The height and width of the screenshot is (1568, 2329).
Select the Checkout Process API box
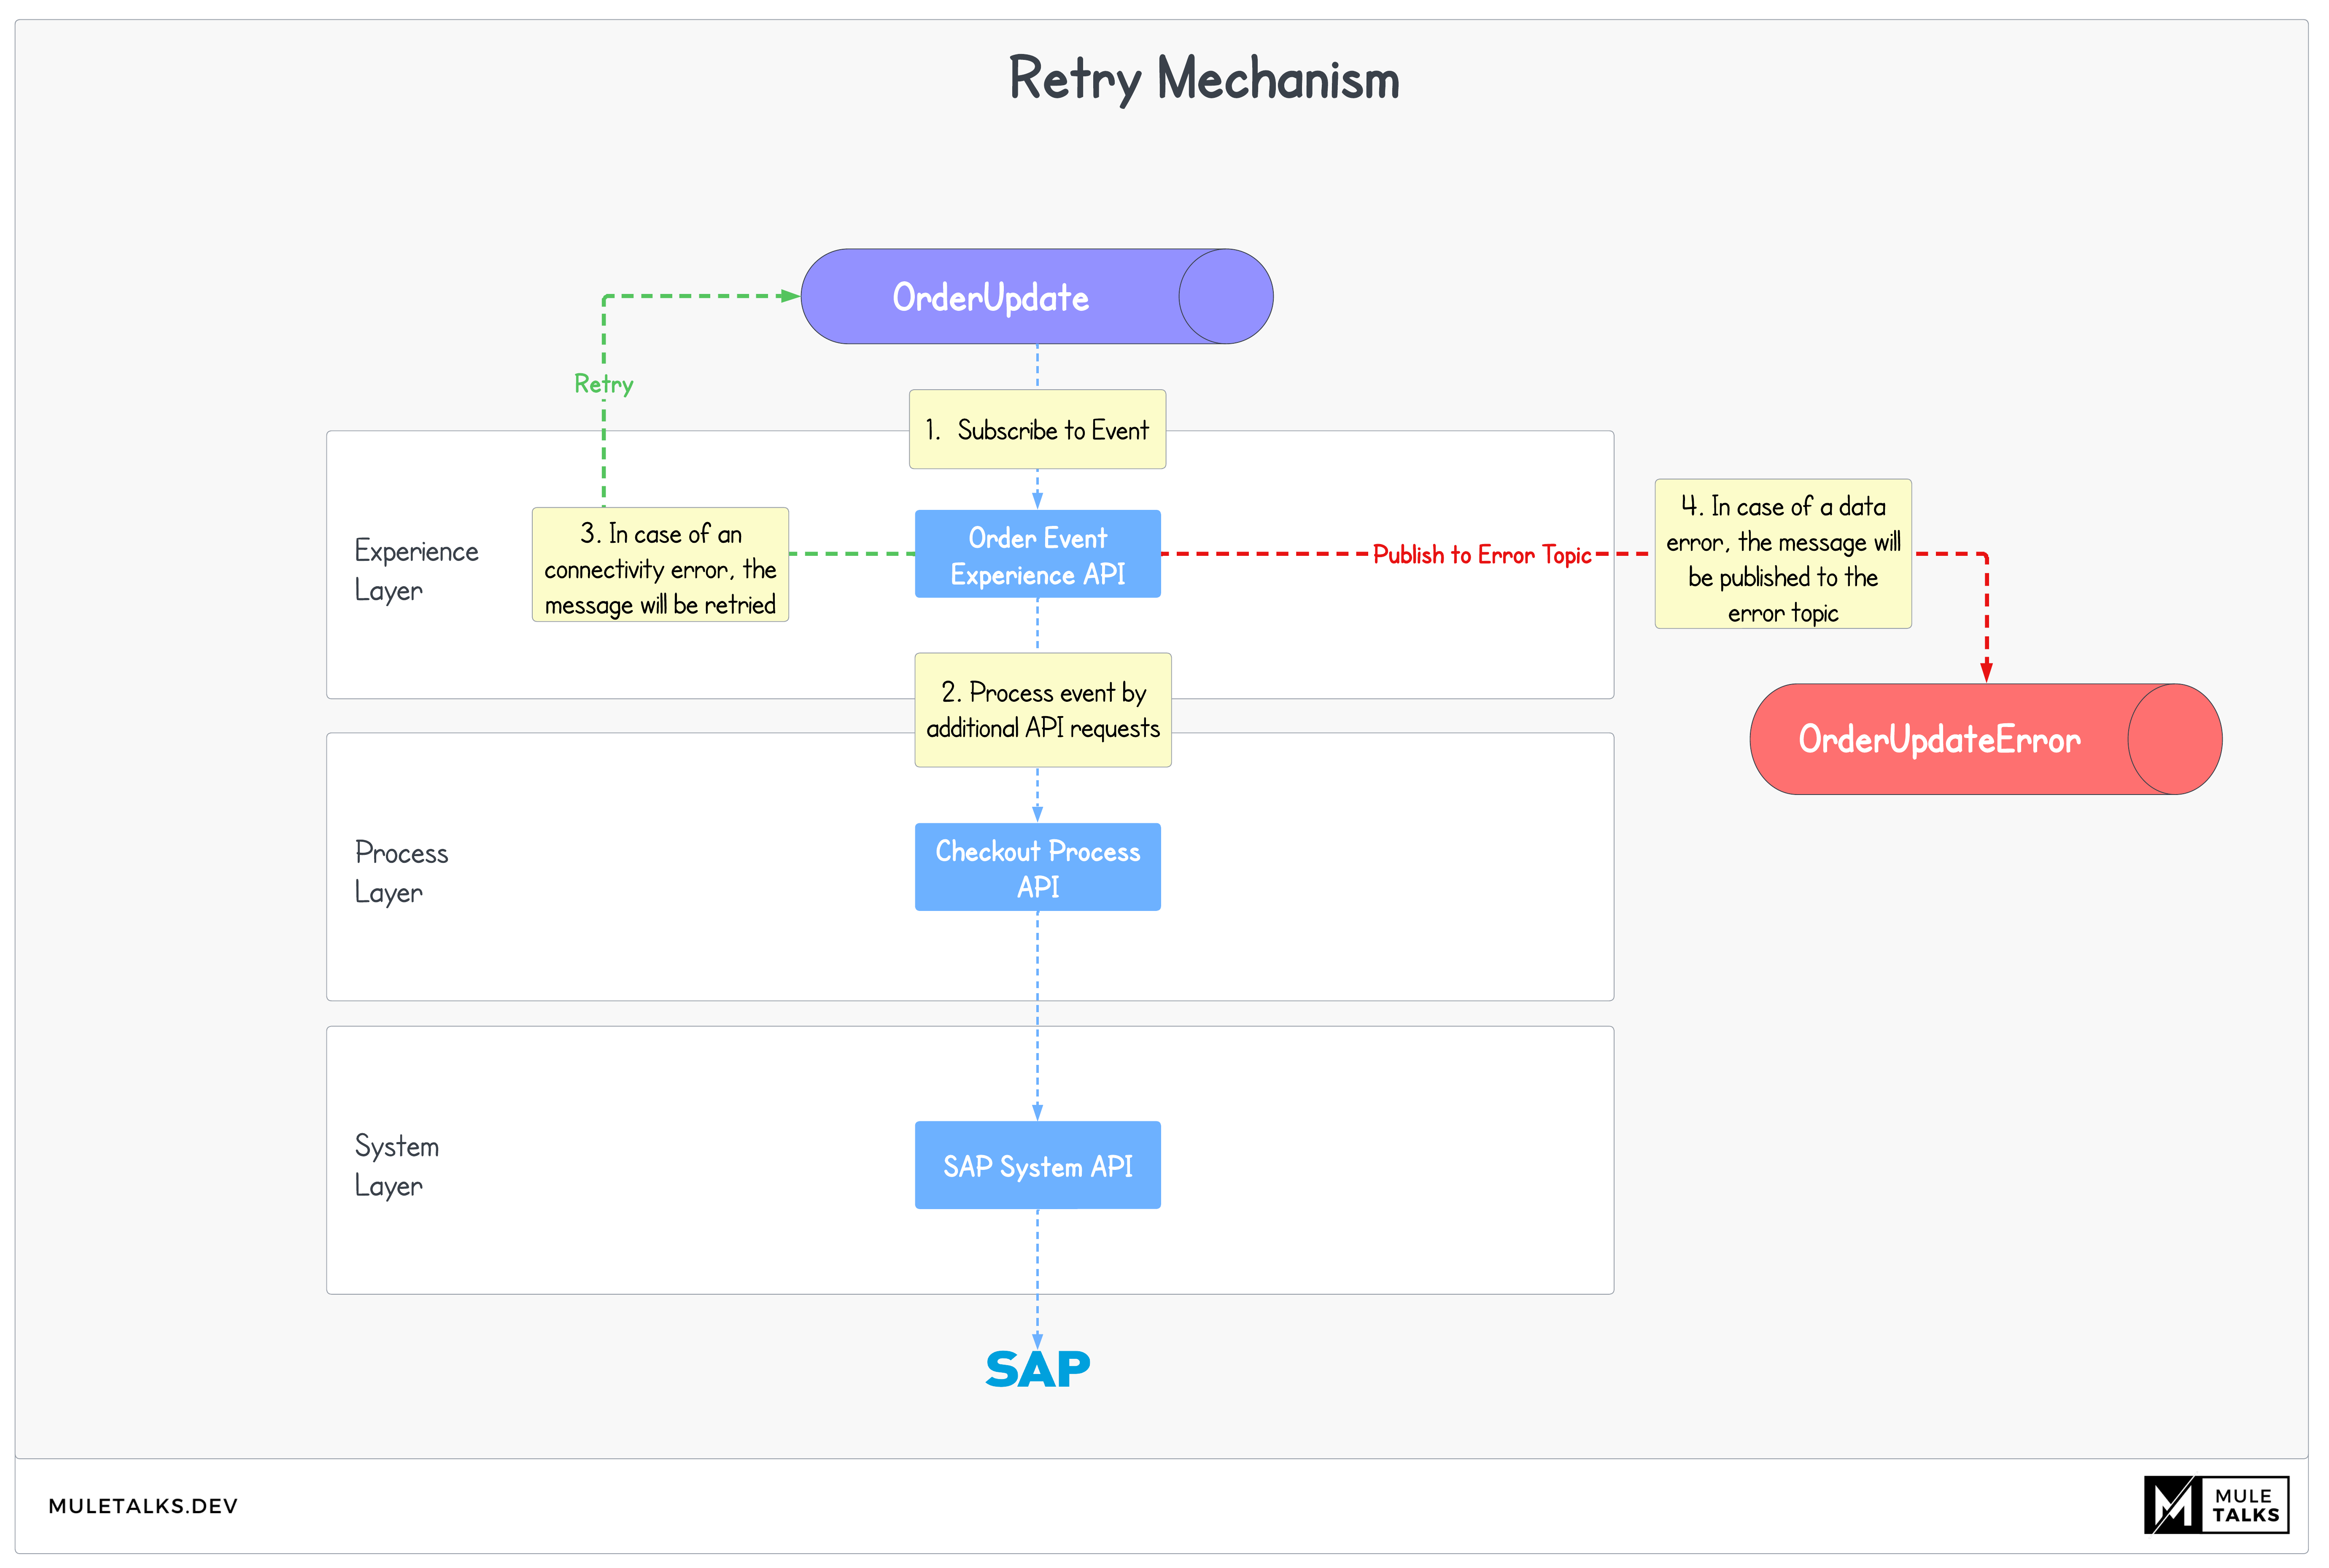pos(1037,867)
